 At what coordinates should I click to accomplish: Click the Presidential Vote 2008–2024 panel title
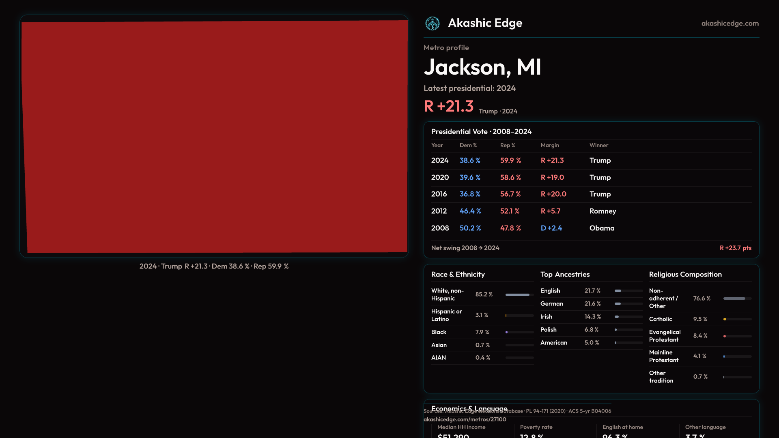pyautogui.click(x=481, y=132)
